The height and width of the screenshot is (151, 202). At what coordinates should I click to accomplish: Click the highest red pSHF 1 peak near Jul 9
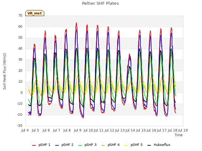[76, 23]
